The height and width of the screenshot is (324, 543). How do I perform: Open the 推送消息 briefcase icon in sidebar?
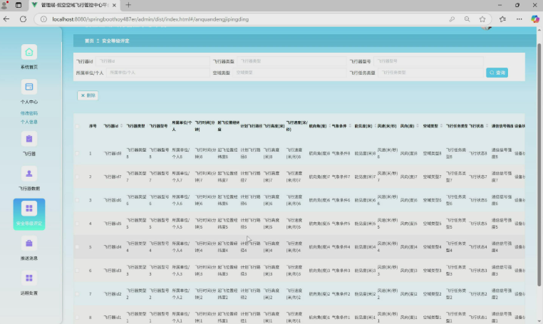(x=29, y=244)
